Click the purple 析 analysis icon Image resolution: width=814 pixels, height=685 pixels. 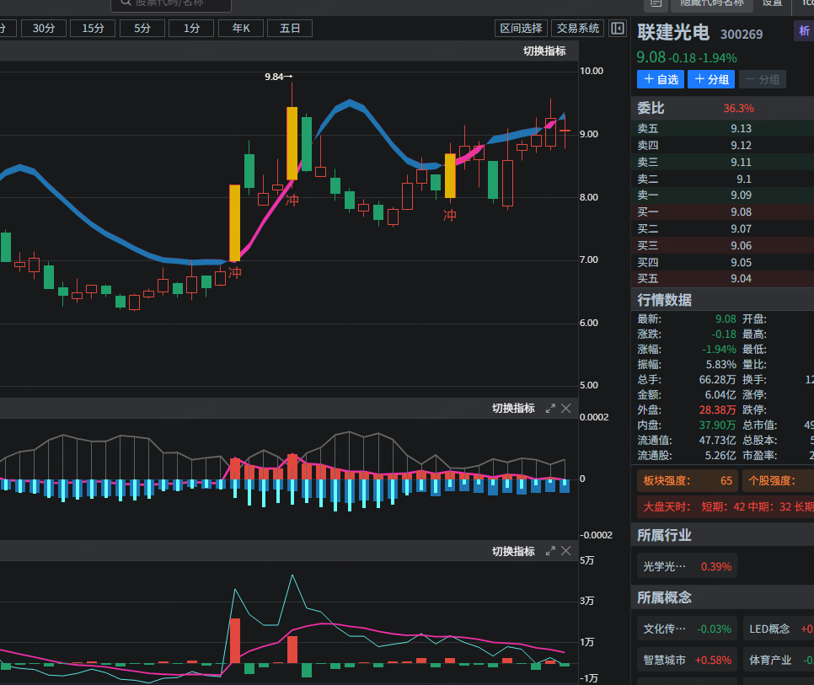(x=803, y=32)
